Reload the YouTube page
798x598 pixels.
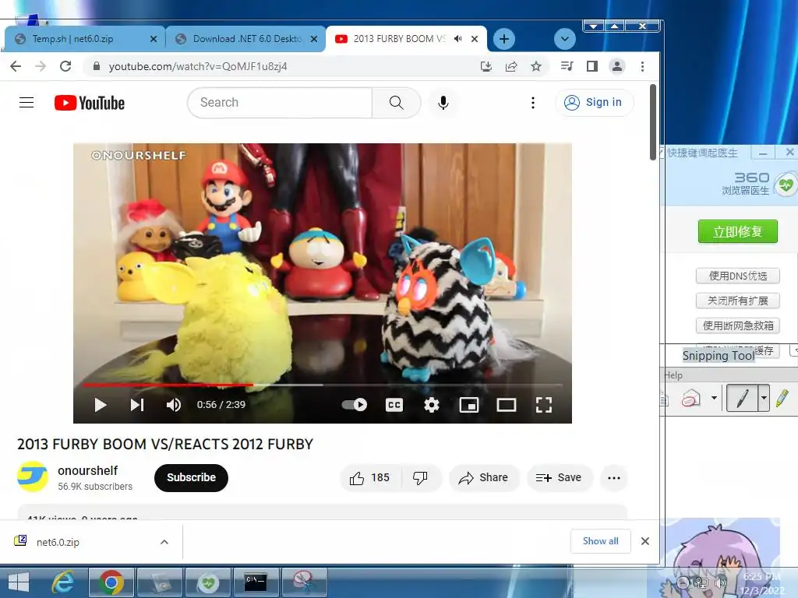click(x=65, y=66)
